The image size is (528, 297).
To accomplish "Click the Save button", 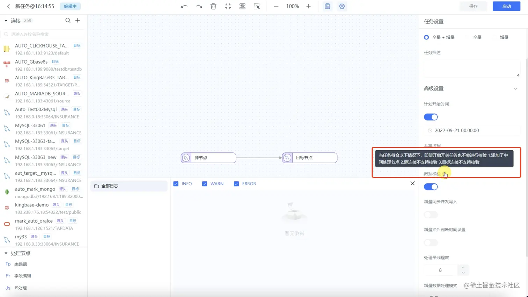I will 473,6.
